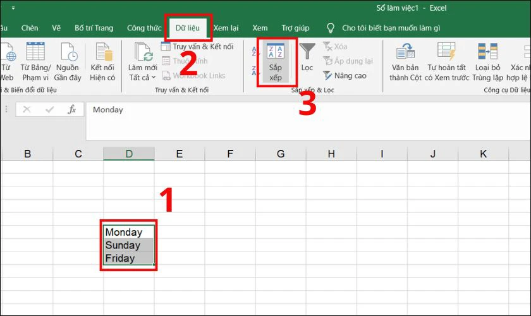Open the Dữ liệu ribbon tab
Image resolution: width=531 pixels, height=316 pixels.
(187, 28)
